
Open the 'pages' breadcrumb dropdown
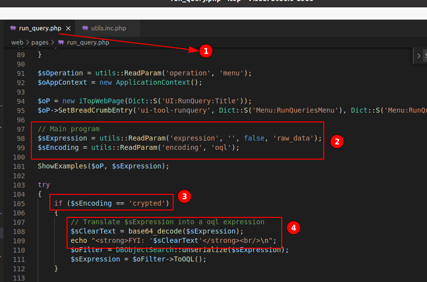click(40, 42)
